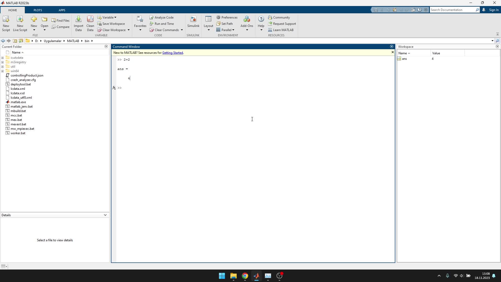Show hidden system tray icons
501x282 pixels.
coord(439,276)
